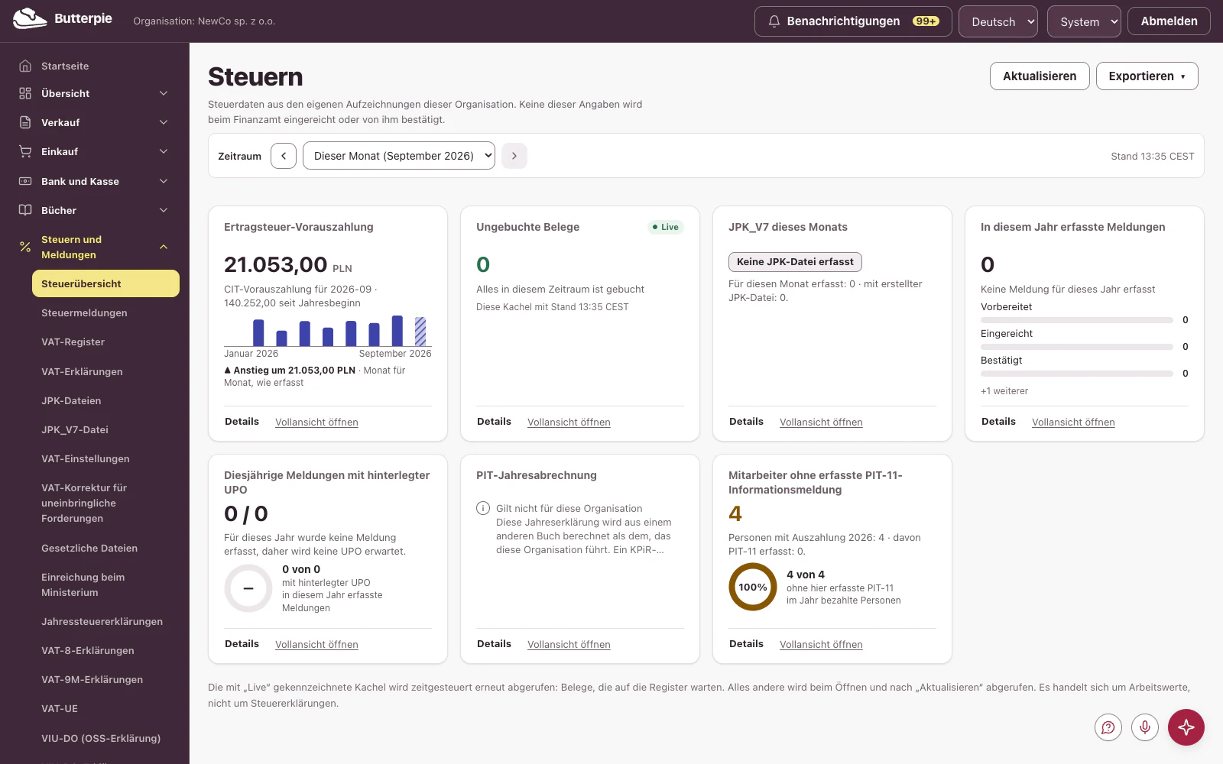Open VAT-Register in the sidebar

click(x=73, y=342)
